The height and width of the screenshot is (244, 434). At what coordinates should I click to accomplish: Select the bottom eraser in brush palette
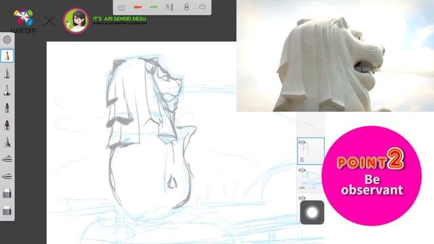[x=7, y=211]
